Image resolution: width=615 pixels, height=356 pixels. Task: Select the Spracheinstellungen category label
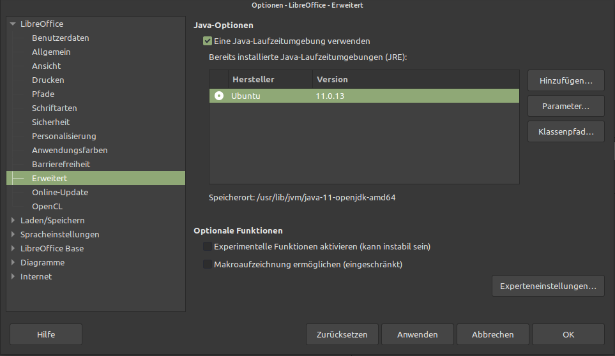(x=59, y=234)
